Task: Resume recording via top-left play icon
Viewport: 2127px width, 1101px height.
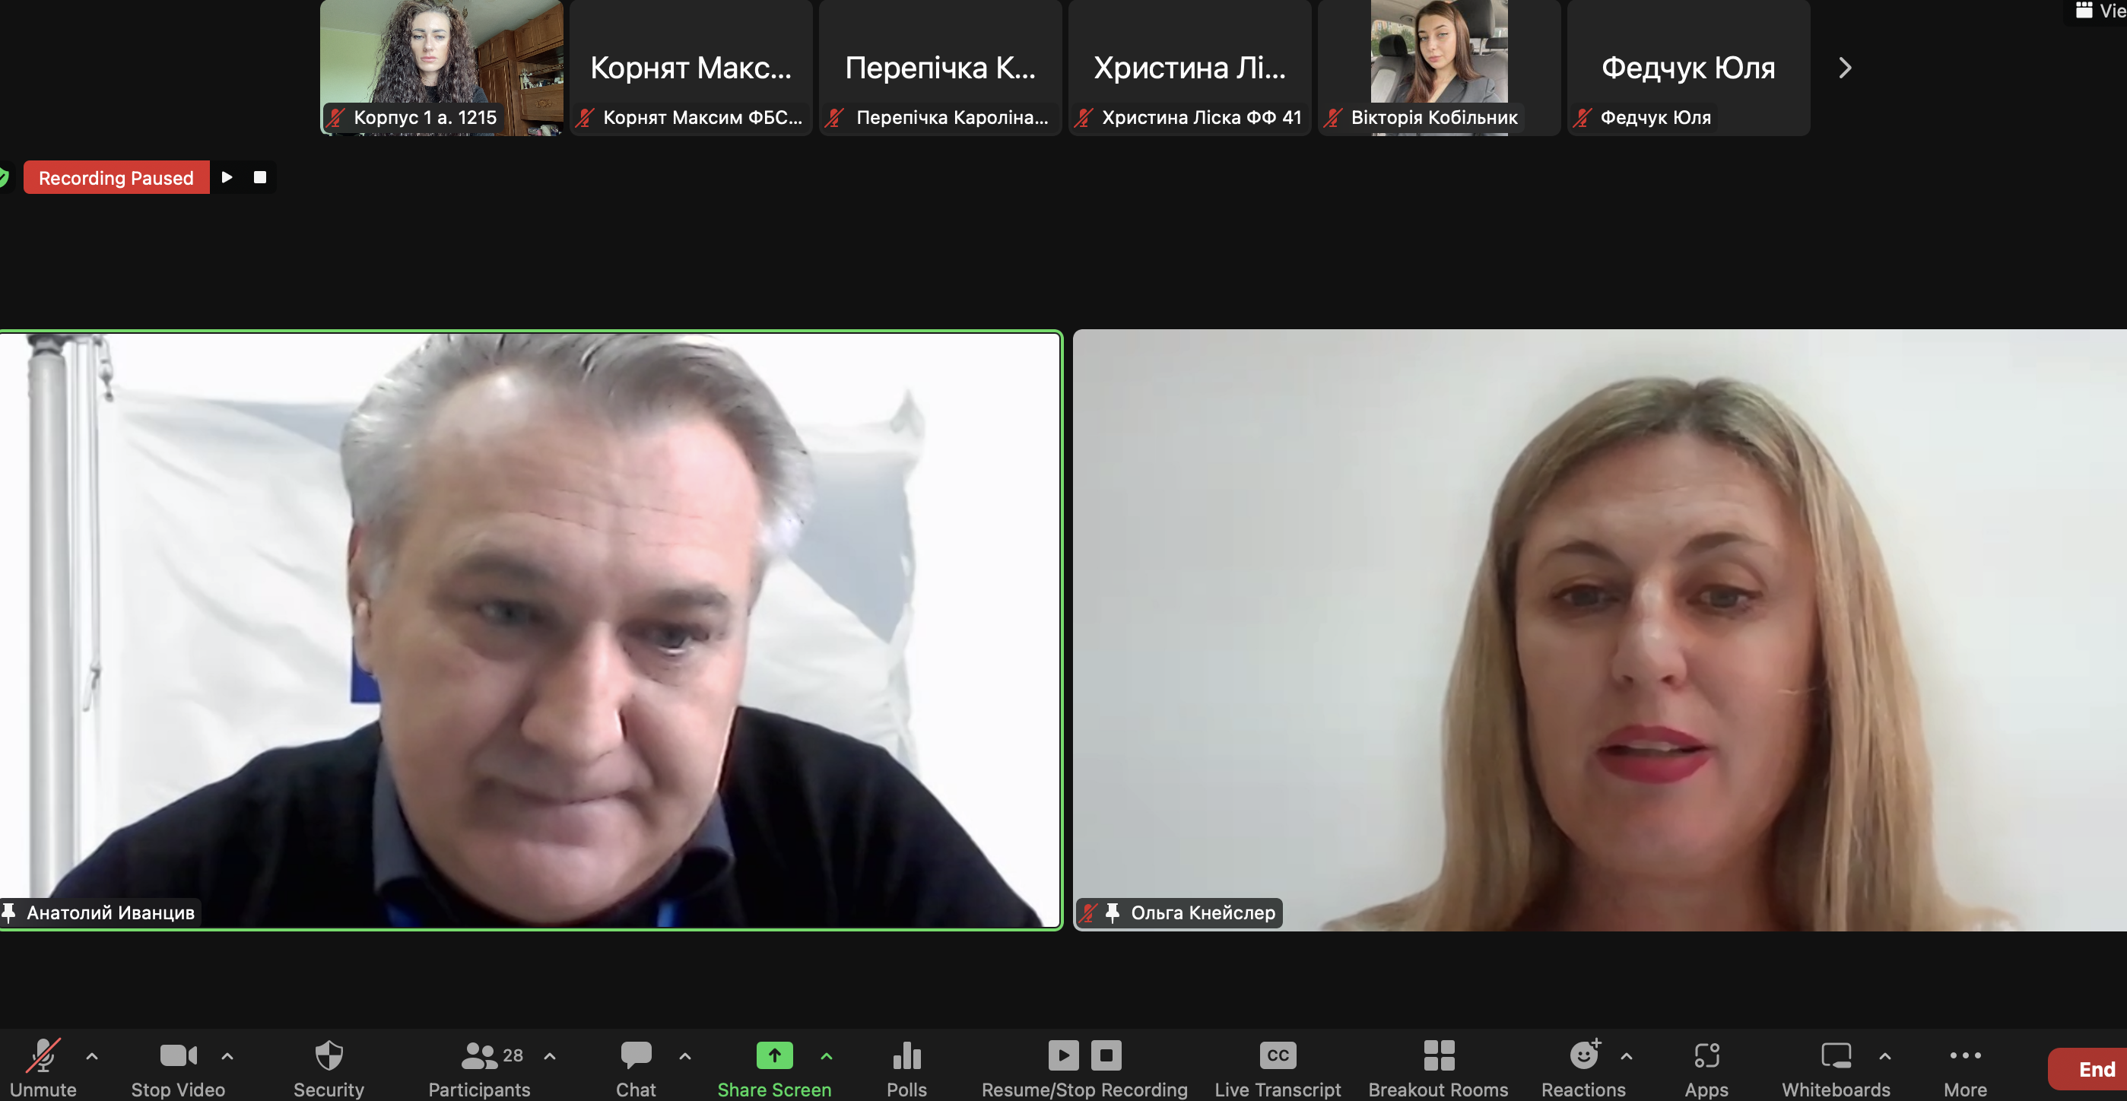Action: point(227,177)
